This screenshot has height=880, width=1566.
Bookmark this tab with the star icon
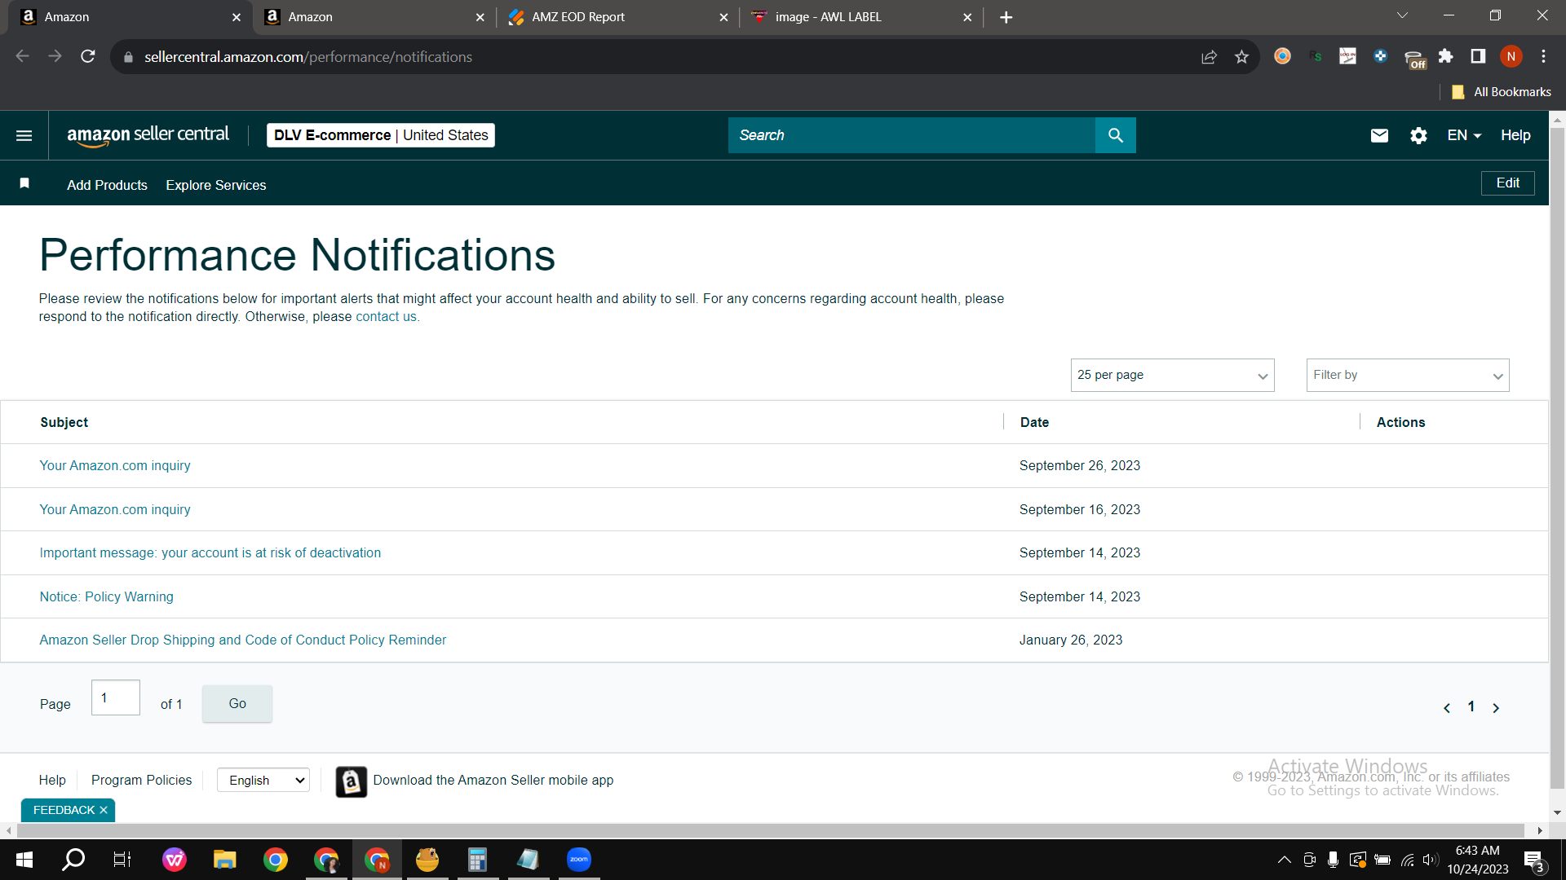click(1241, 56)
